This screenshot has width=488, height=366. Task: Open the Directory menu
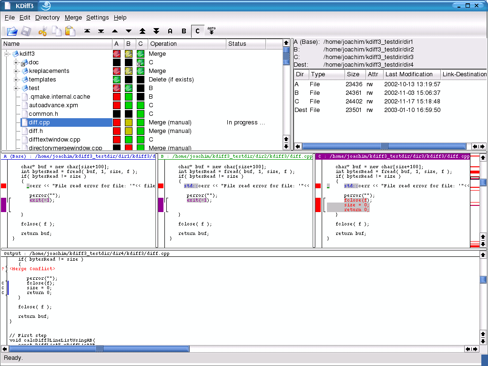click(x=47, y=18)
